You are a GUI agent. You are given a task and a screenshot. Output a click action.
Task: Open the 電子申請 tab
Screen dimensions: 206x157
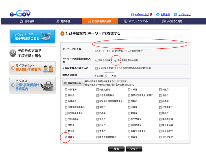[x=62, y=21]
